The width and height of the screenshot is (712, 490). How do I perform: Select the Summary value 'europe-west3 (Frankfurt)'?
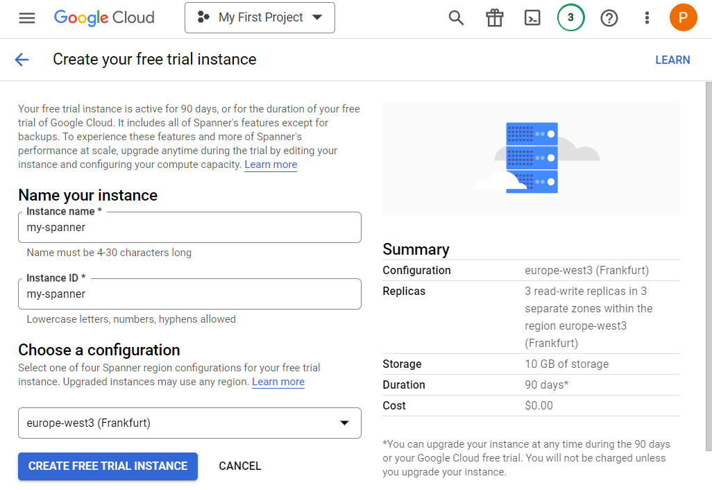click(586, 270)
